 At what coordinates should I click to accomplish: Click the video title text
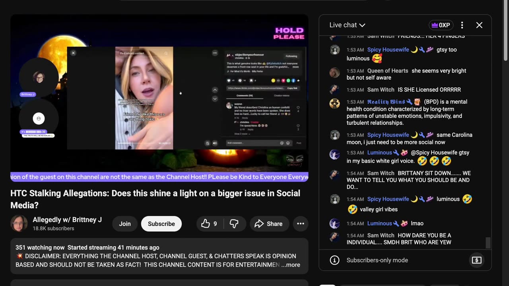coord(155,199)
